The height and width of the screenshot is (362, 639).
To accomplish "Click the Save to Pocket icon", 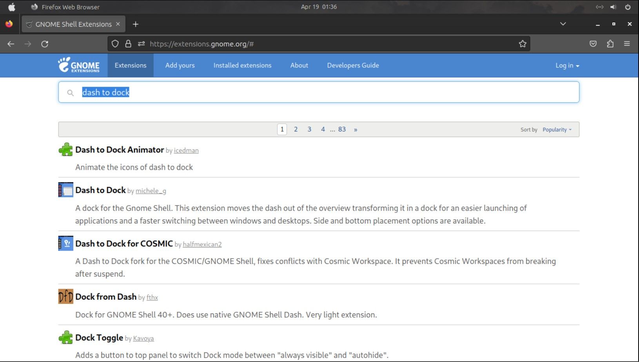I will 593,44.
